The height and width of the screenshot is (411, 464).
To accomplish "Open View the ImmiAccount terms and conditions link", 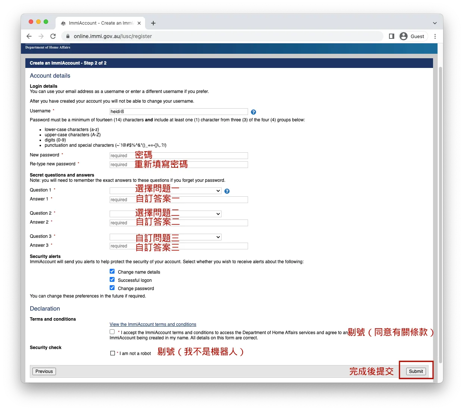I will [153, 324].
